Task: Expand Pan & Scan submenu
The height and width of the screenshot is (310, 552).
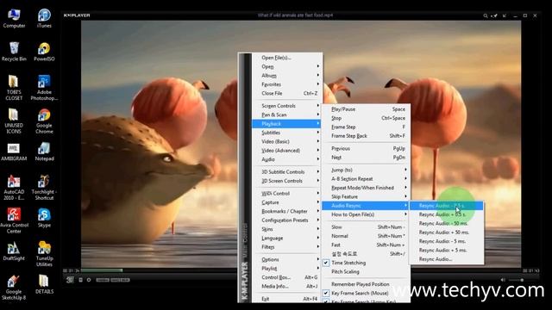Action: [x=286, y=115]
